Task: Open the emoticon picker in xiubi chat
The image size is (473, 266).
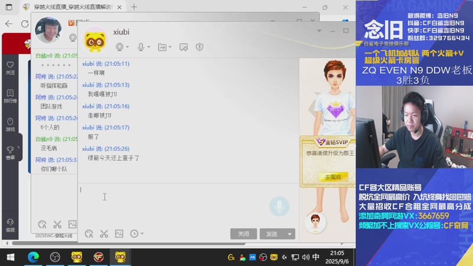Action: tap(89, 233)
